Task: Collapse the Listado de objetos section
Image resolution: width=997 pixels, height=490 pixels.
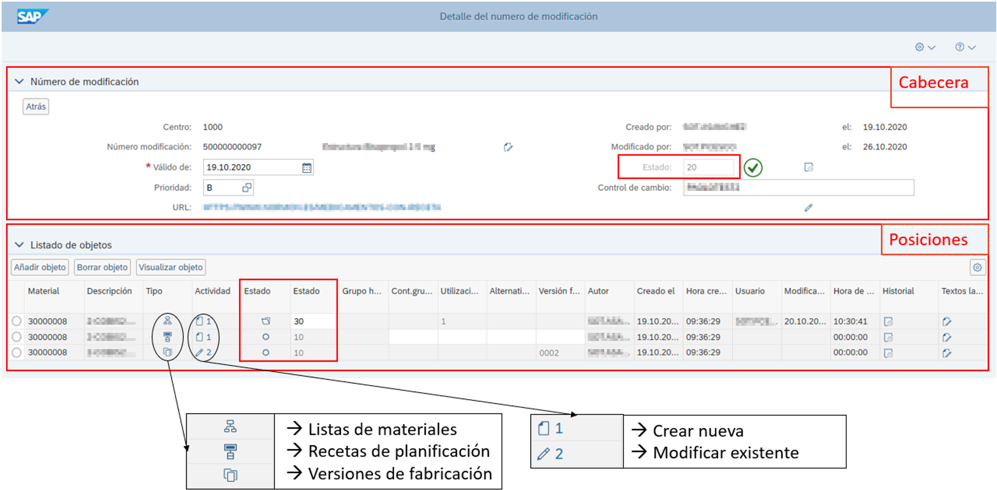Action: tap(20, 245)
